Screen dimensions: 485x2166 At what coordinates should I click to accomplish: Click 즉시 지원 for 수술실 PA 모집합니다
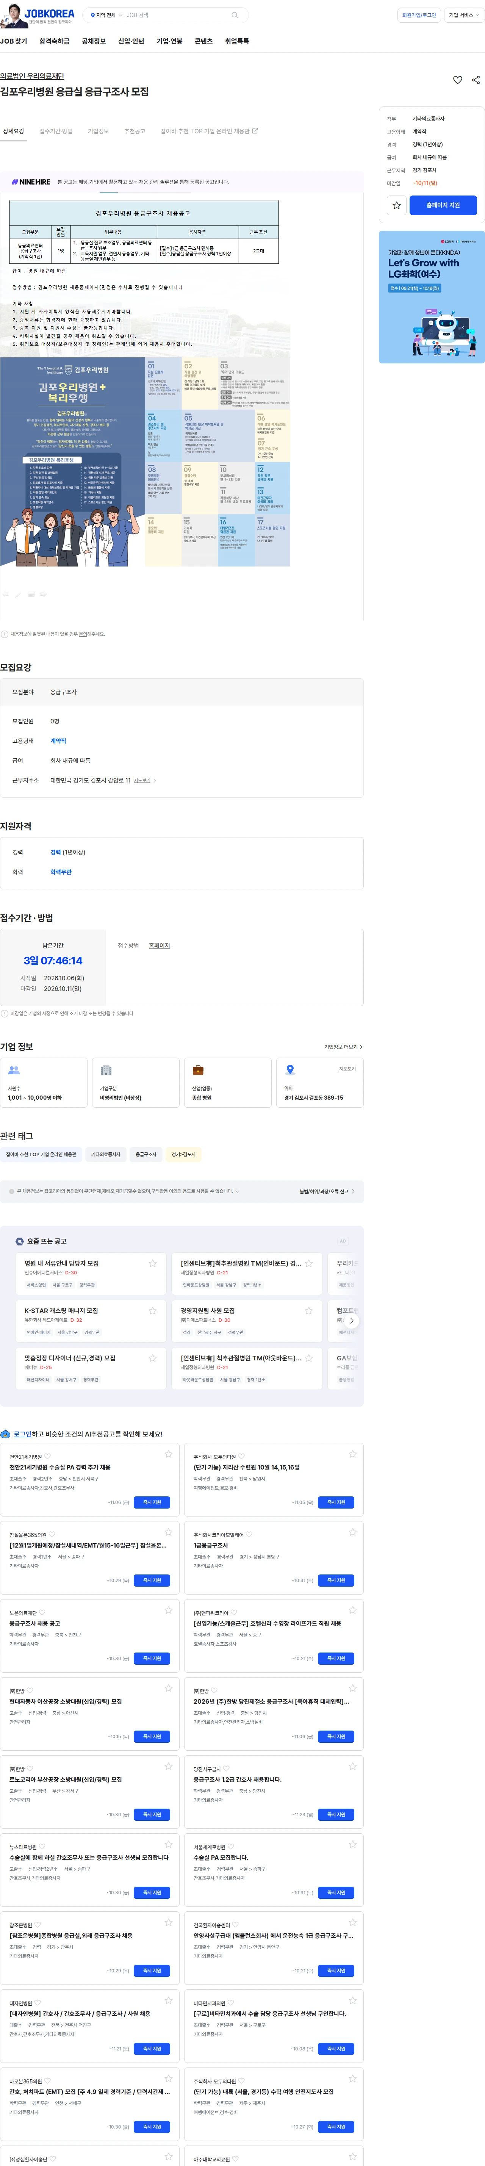[x=336, y=1893]
